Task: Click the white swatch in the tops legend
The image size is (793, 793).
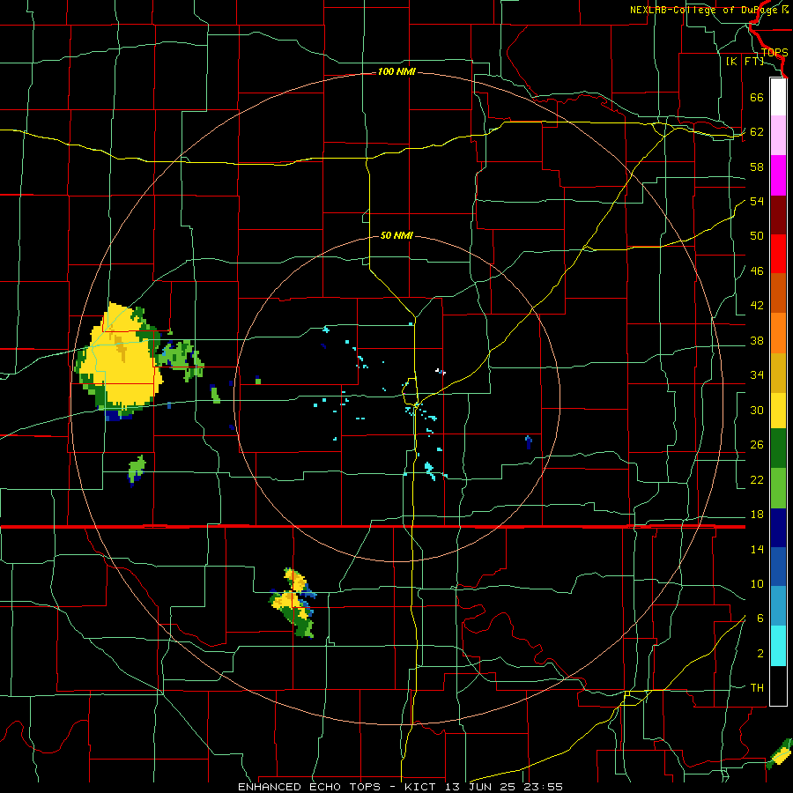Action: pos(778,97)
